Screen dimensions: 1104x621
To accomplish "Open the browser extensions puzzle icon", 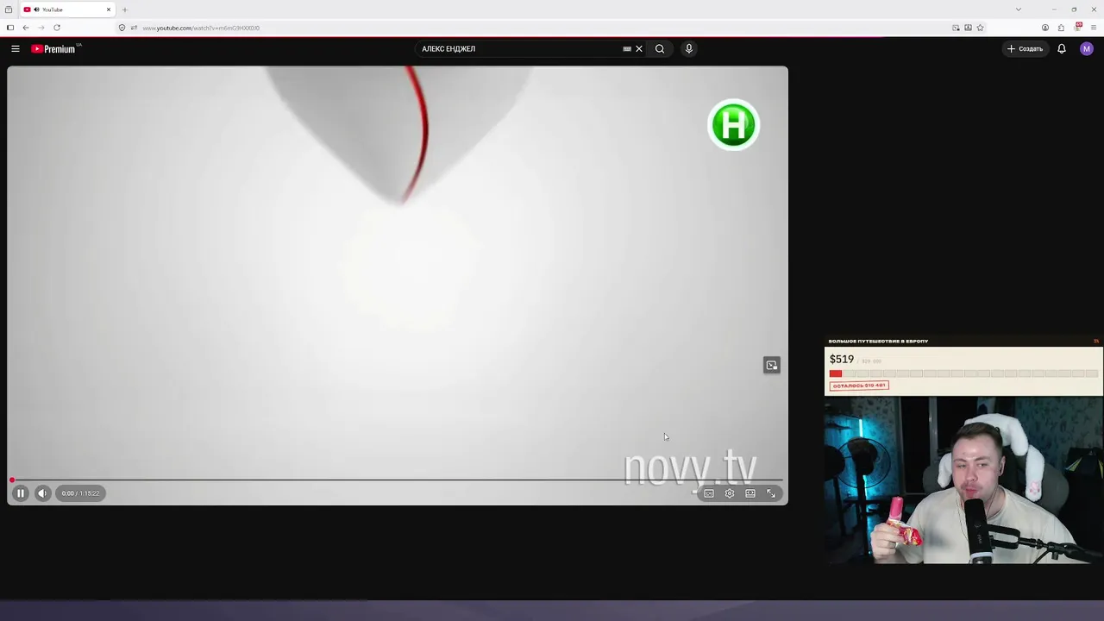I will coord(1061,28).
